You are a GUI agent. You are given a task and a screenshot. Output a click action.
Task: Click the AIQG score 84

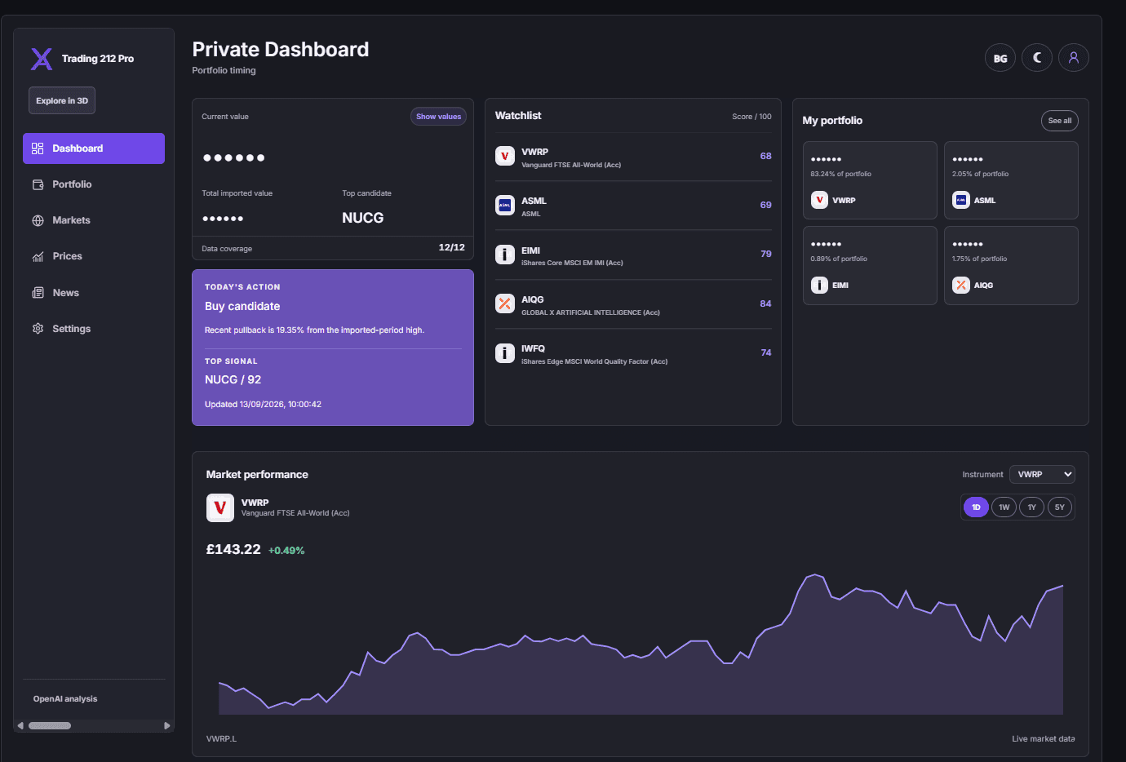(765, 303)
